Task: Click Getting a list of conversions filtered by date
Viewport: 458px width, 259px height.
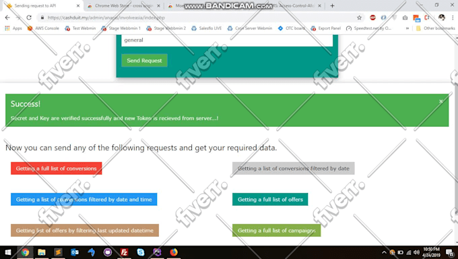Action: [x=293, y=168]
